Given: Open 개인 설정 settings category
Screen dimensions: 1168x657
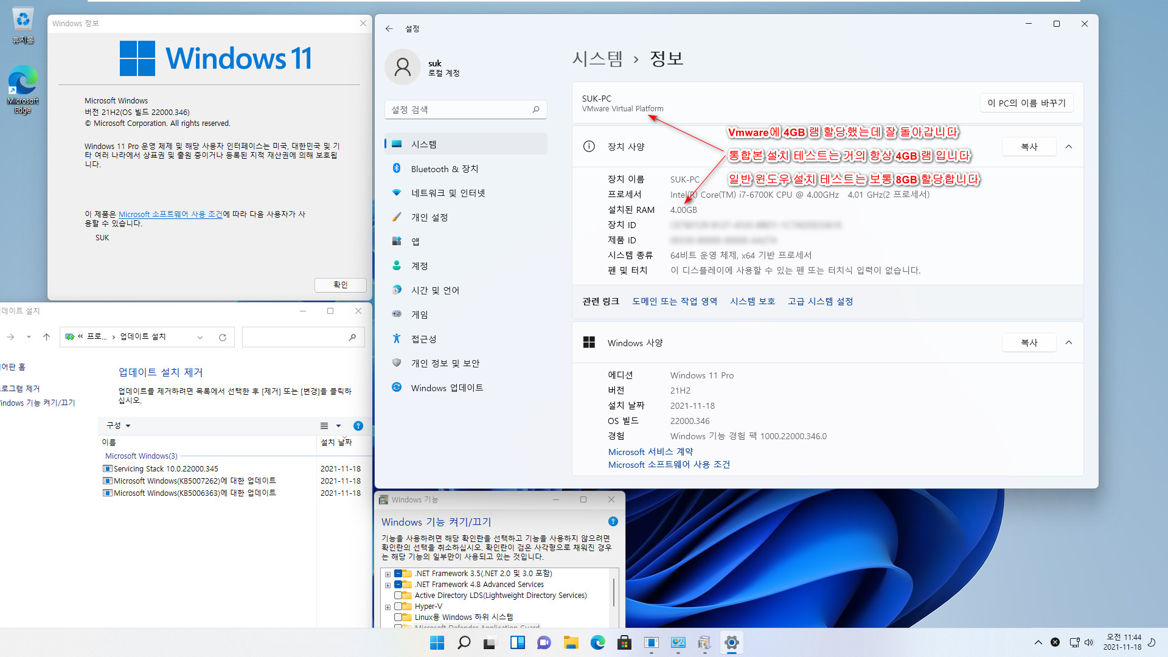Looking at the screenshot, I should [466, 217].
